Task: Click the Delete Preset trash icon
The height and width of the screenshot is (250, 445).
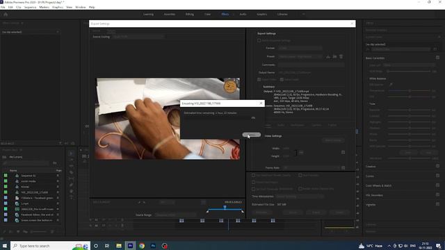Action: click(341, 57)
